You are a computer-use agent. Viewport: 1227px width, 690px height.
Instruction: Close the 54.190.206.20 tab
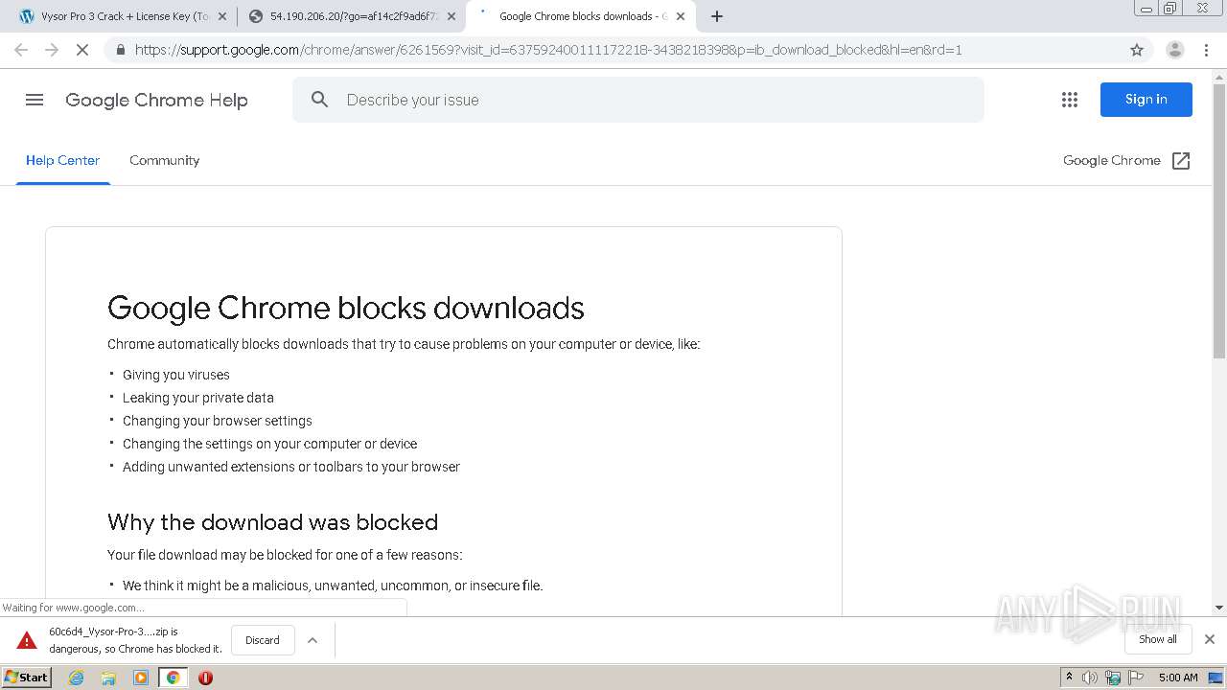(x=451, y=16)
